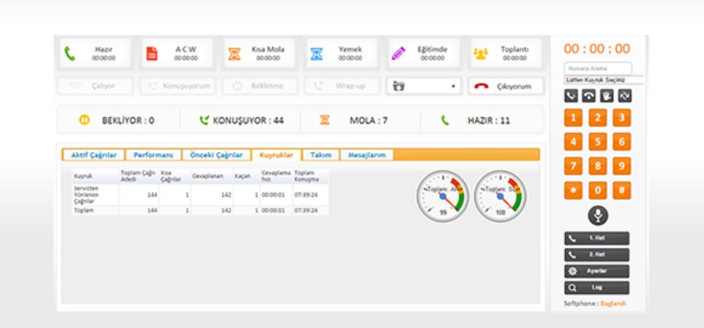Open the Aktif Çağrılar tab

(94, 155)
